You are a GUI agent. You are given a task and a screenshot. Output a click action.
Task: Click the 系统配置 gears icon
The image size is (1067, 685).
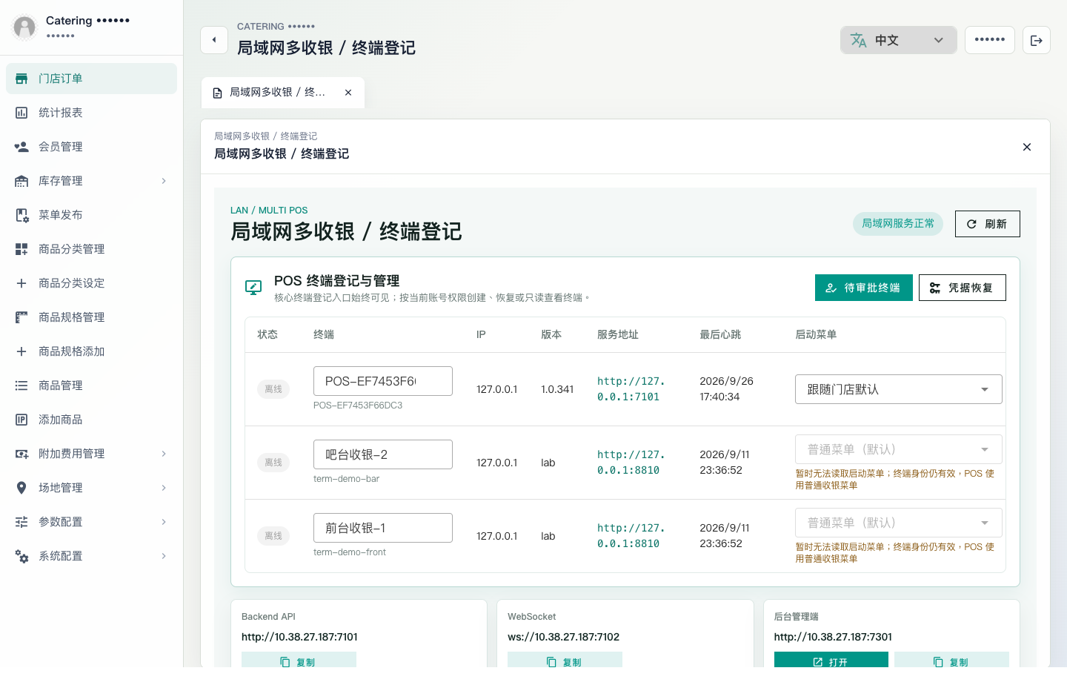21,556
